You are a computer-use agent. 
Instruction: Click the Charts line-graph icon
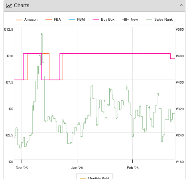[9, 6]
